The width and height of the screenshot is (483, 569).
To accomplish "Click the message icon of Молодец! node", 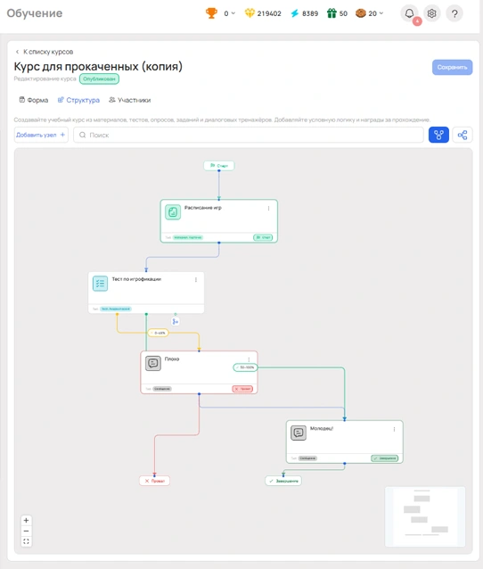I will [299, 433].
